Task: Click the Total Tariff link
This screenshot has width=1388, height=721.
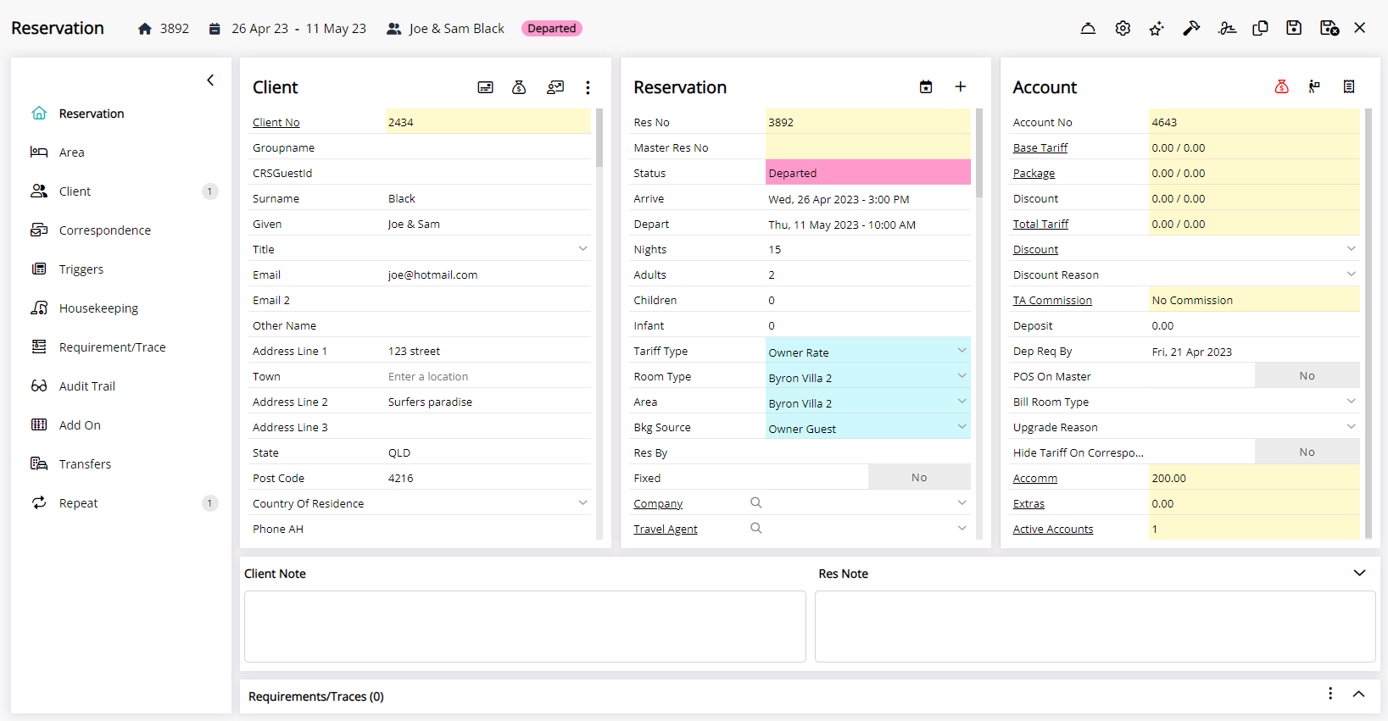Action: point(1040,225)
